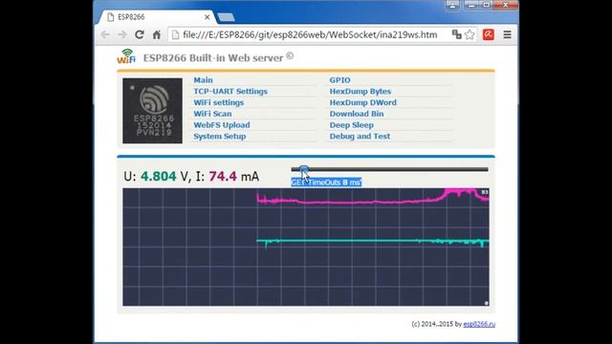The height and width of the screenshot is (344, 612).
Task: Maximize the Chrome window
Action: (487, 5)
